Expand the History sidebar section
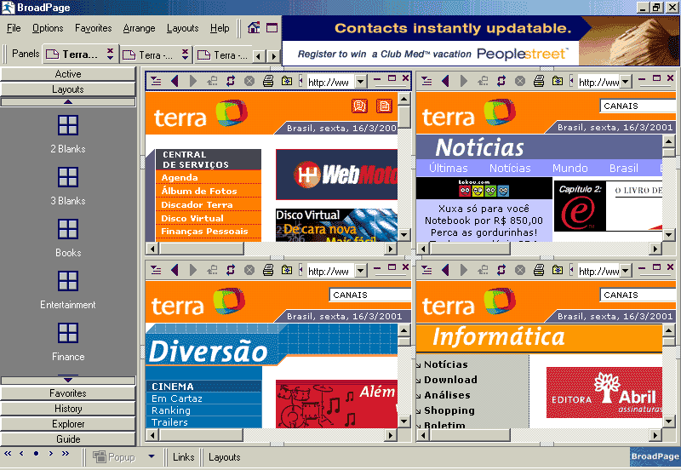681x470 pixels. (x=68, y=409)
